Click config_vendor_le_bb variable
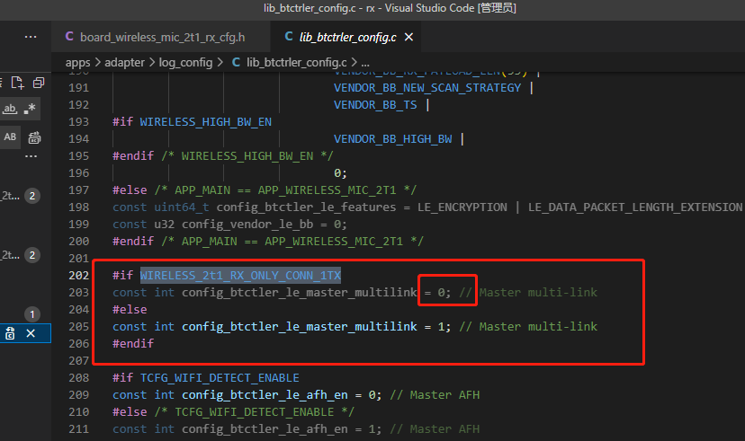This screenshot has height=441, width=745. pyautogui.click(x=247, y=225)
